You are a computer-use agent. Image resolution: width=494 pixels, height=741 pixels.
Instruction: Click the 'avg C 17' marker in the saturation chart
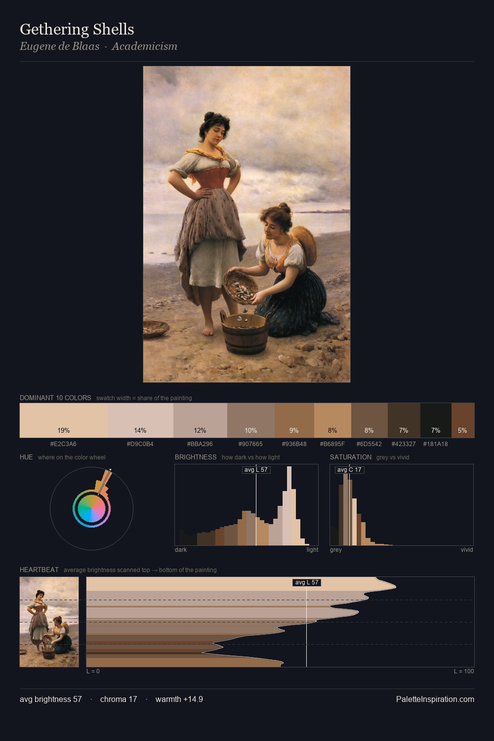[x=349, y=470]
